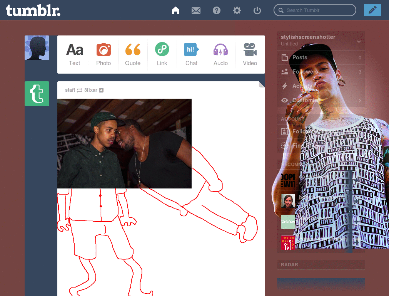
Task: Open the Customize menu item
Action: 321,100
